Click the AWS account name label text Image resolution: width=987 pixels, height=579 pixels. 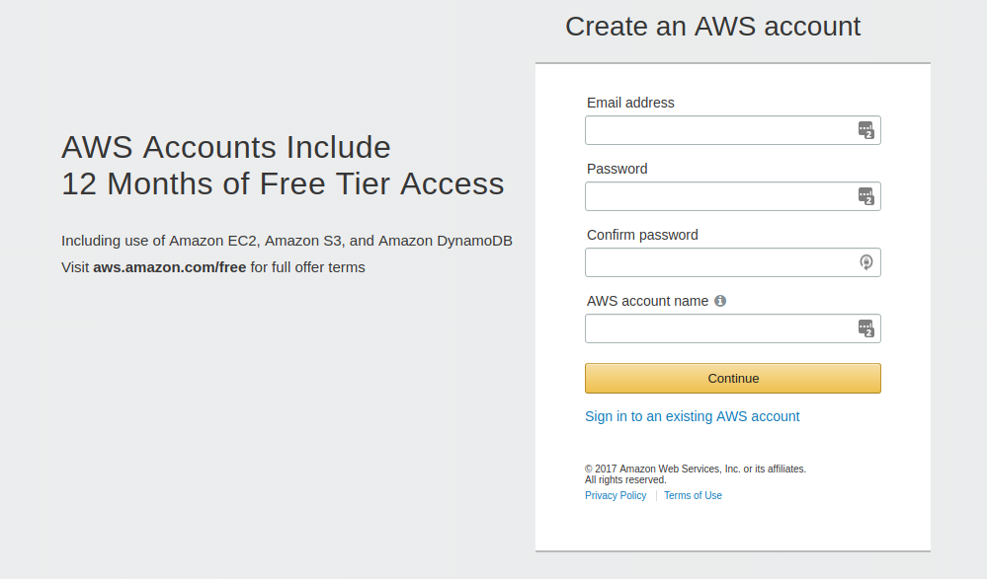point(647,301)
